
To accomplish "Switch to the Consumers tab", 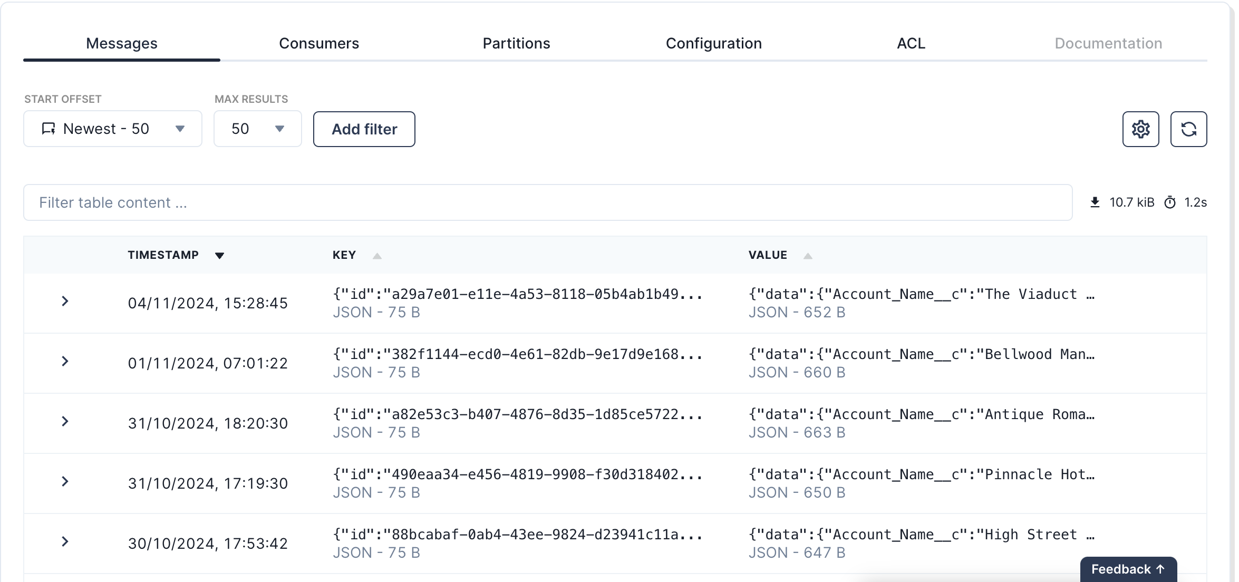I will coord(319,43).
